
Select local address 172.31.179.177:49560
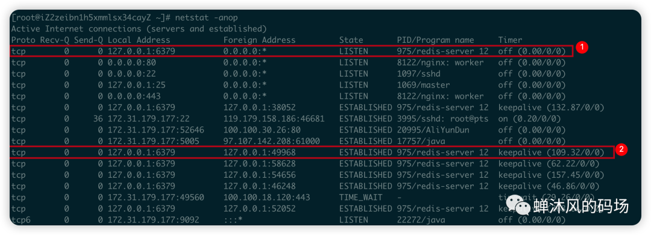point(156,197)
